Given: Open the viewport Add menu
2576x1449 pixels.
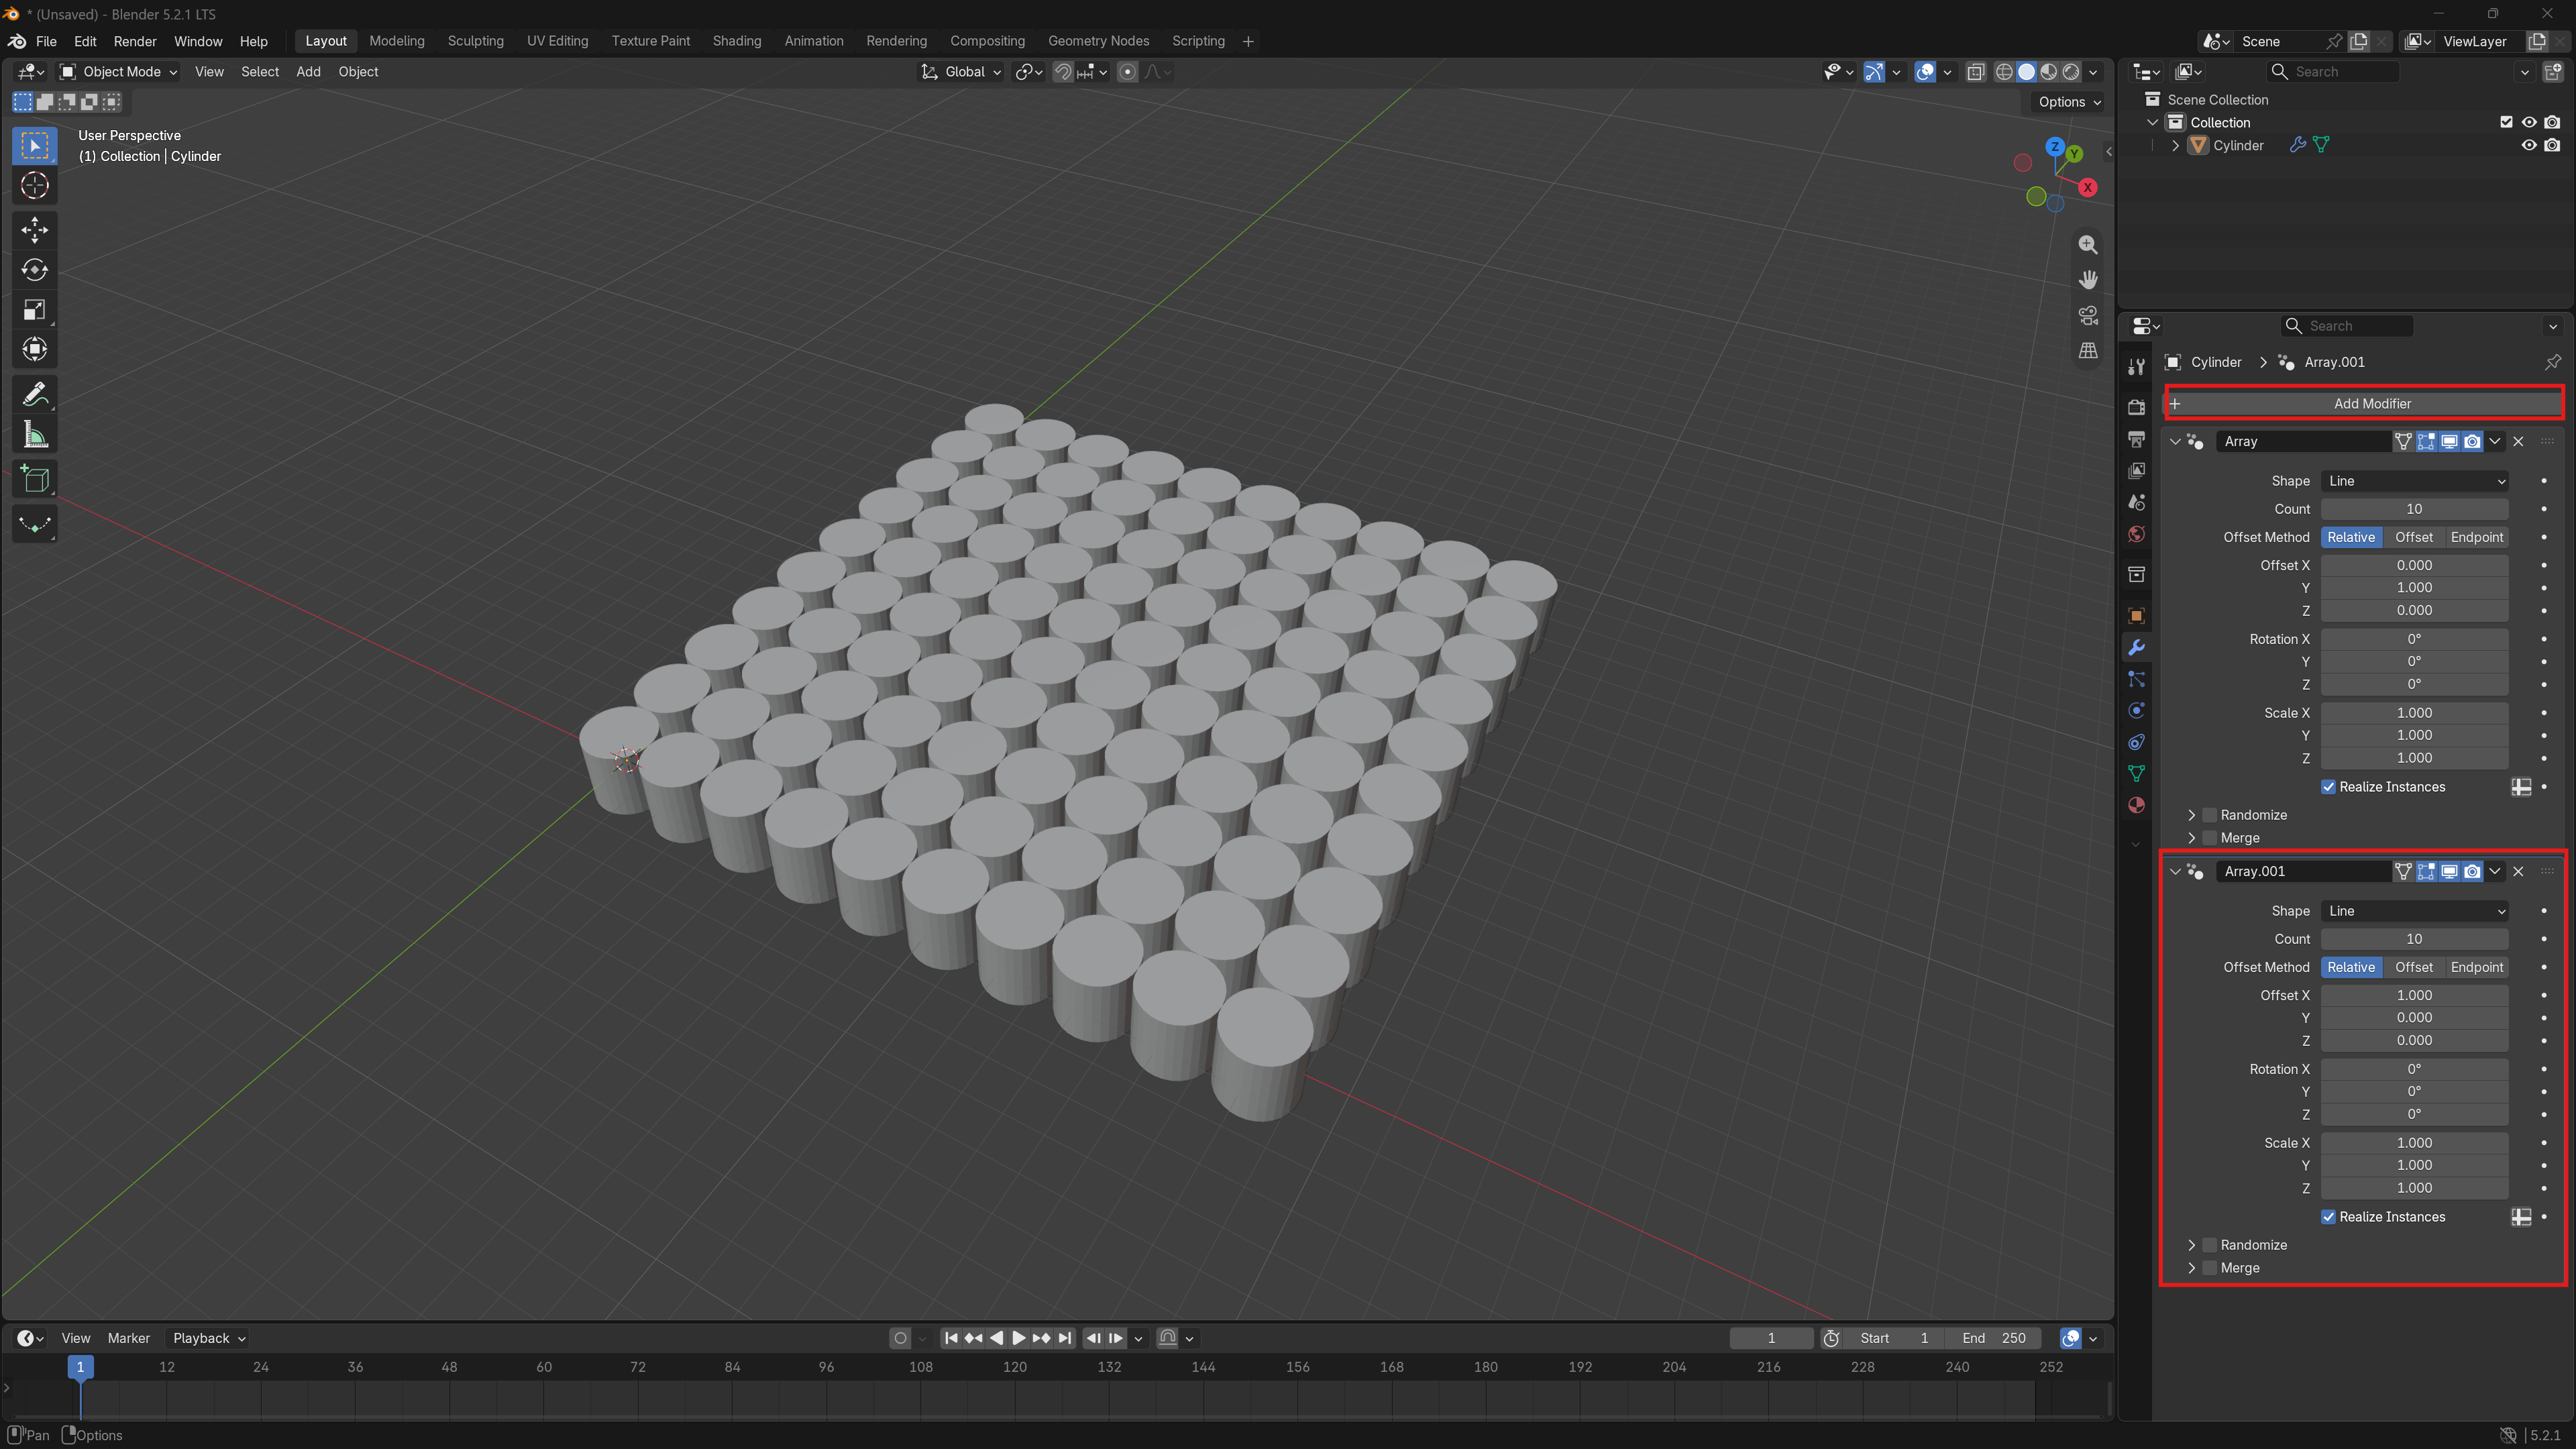Looking at the screenshot, I should [x=308, y=72].
